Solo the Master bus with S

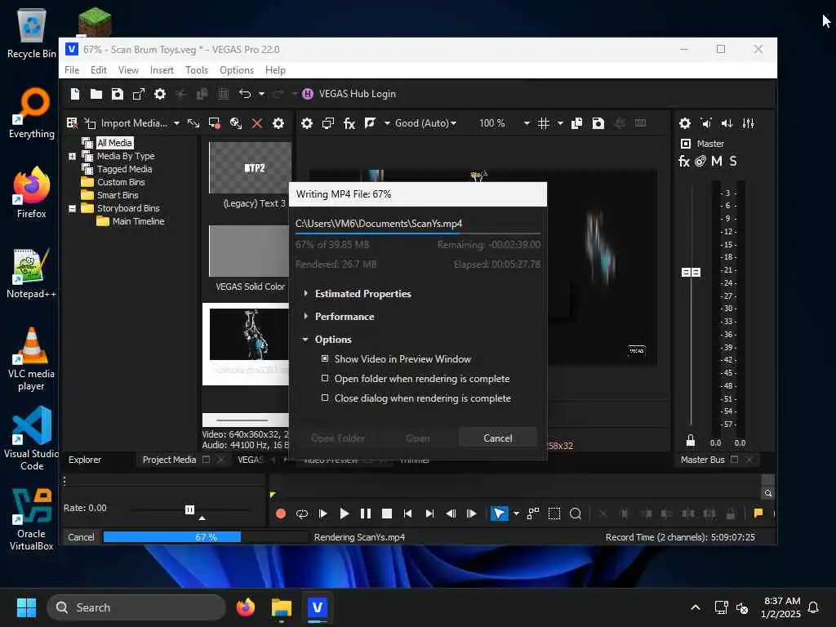(733, 161)
